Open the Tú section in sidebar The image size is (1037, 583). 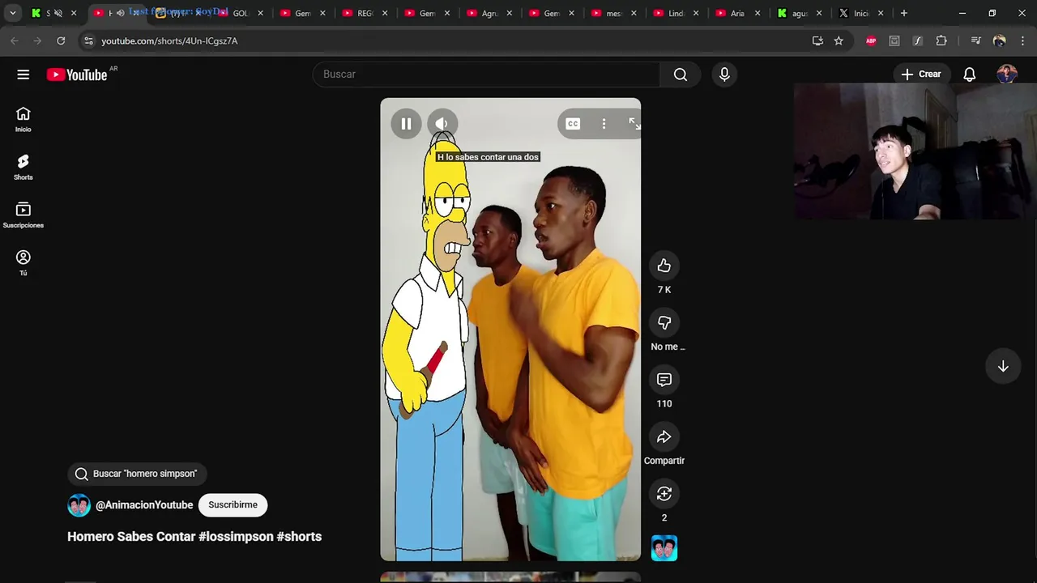(x=23, y=262)
